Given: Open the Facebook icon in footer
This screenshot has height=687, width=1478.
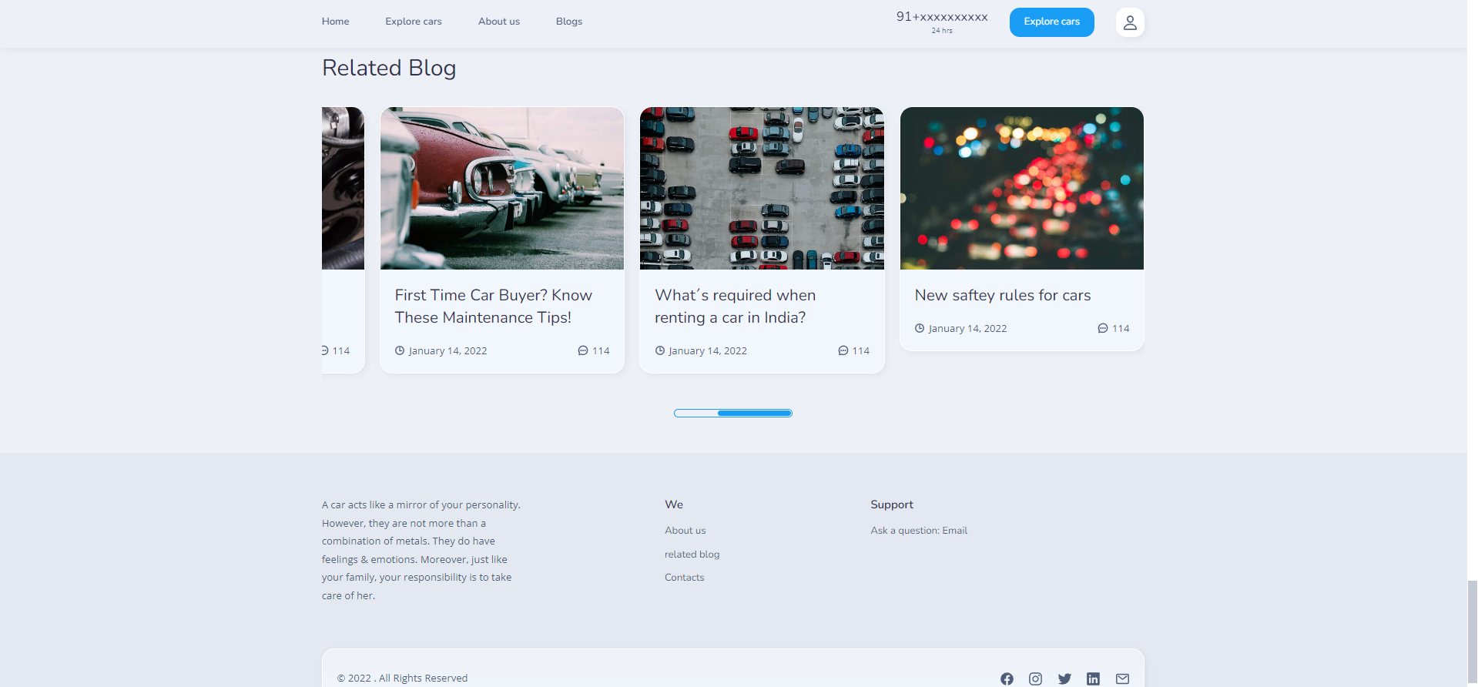Looking at the screenshot, I should [1007, 679].
